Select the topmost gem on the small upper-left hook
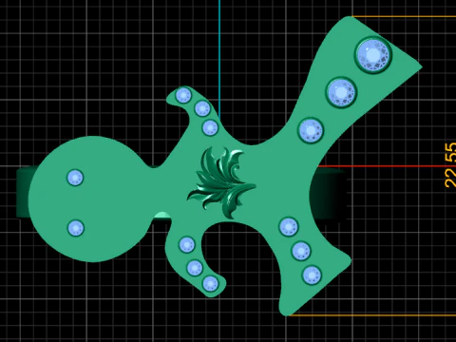 [183, 95]
